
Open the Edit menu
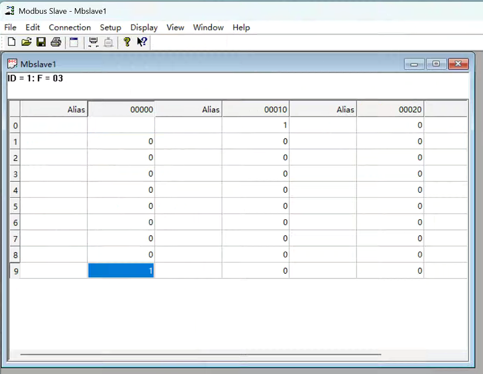(32, 27)
